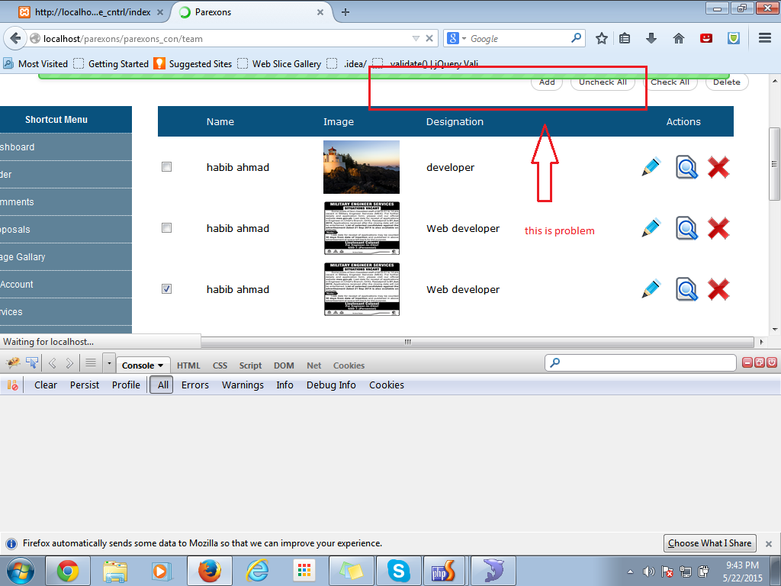
Task: Filter console by Warnings
Action: coord(243,385)
